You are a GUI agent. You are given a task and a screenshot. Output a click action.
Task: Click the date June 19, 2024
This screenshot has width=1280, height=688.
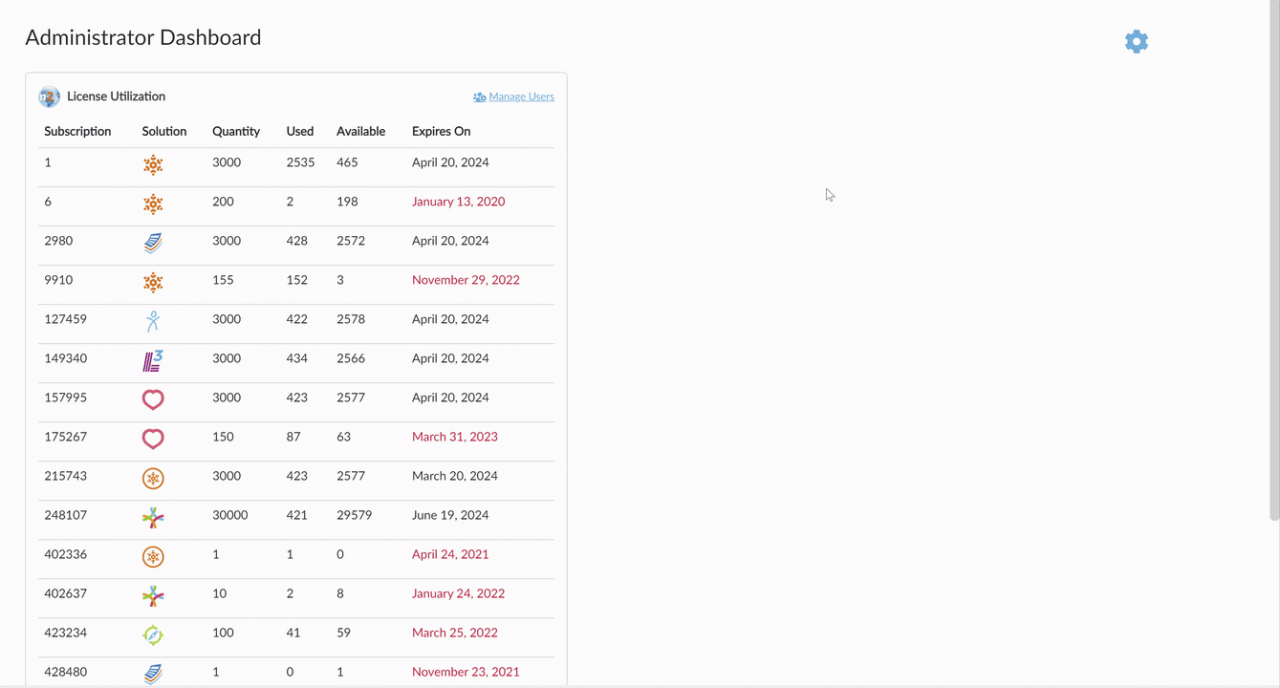pyautogui.click(x=450, y=515)
